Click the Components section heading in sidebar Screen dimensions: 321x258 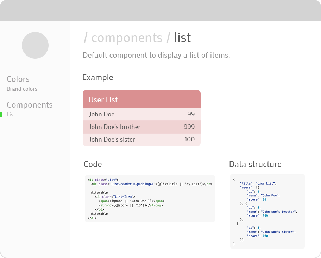click(x=30, y=105)
